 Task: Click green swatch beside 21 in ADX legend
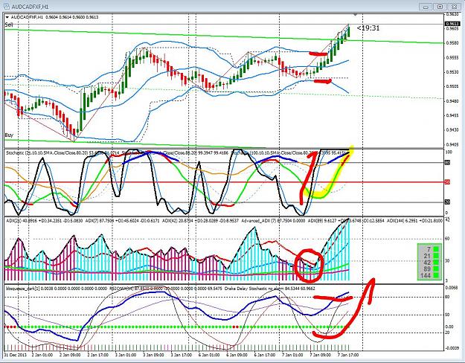coord(436,255)
